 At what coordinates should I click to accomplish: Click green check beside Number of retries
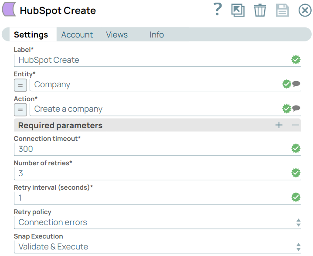point(296,173)
